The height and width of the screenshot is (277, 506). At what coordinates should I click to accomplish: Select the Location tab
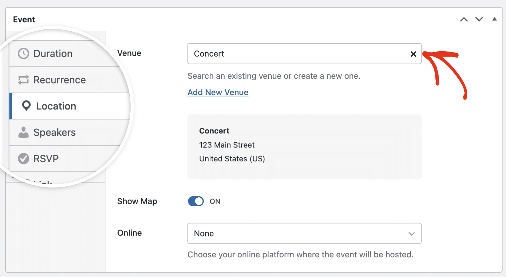pyautogui.click(x=70, y=106)
